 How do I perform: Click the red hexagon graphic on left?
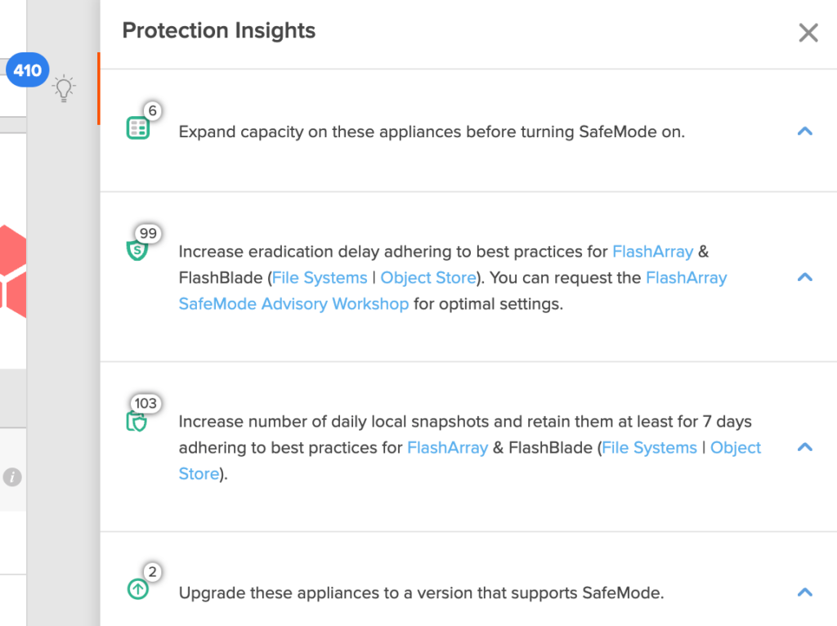pos(13,271)
